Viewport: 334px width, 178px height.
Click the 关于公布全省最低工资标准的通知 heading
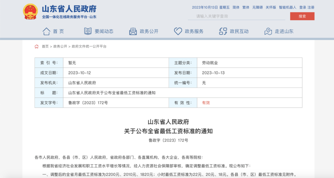pos(169,131)
